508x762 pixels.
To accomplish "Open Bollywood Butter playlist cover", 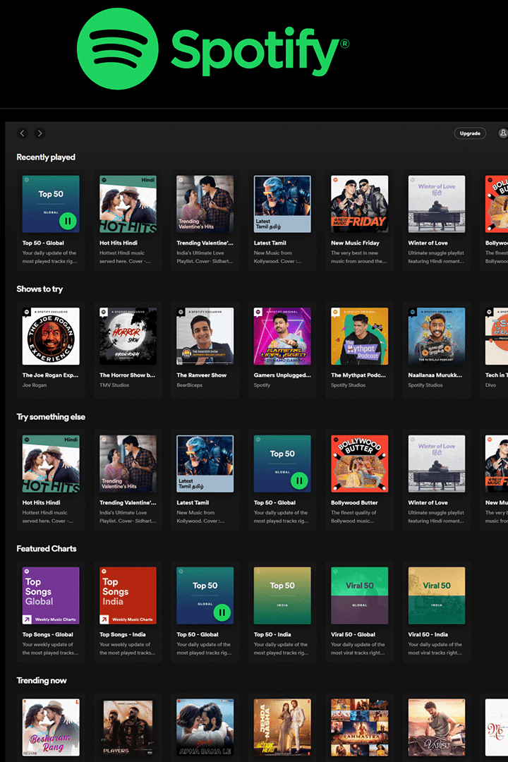I will click(359, 464).
